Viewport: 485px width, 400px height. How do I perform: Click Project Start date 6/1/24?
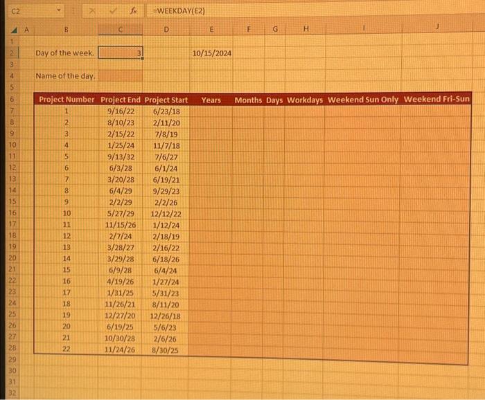tap(166, 169)
